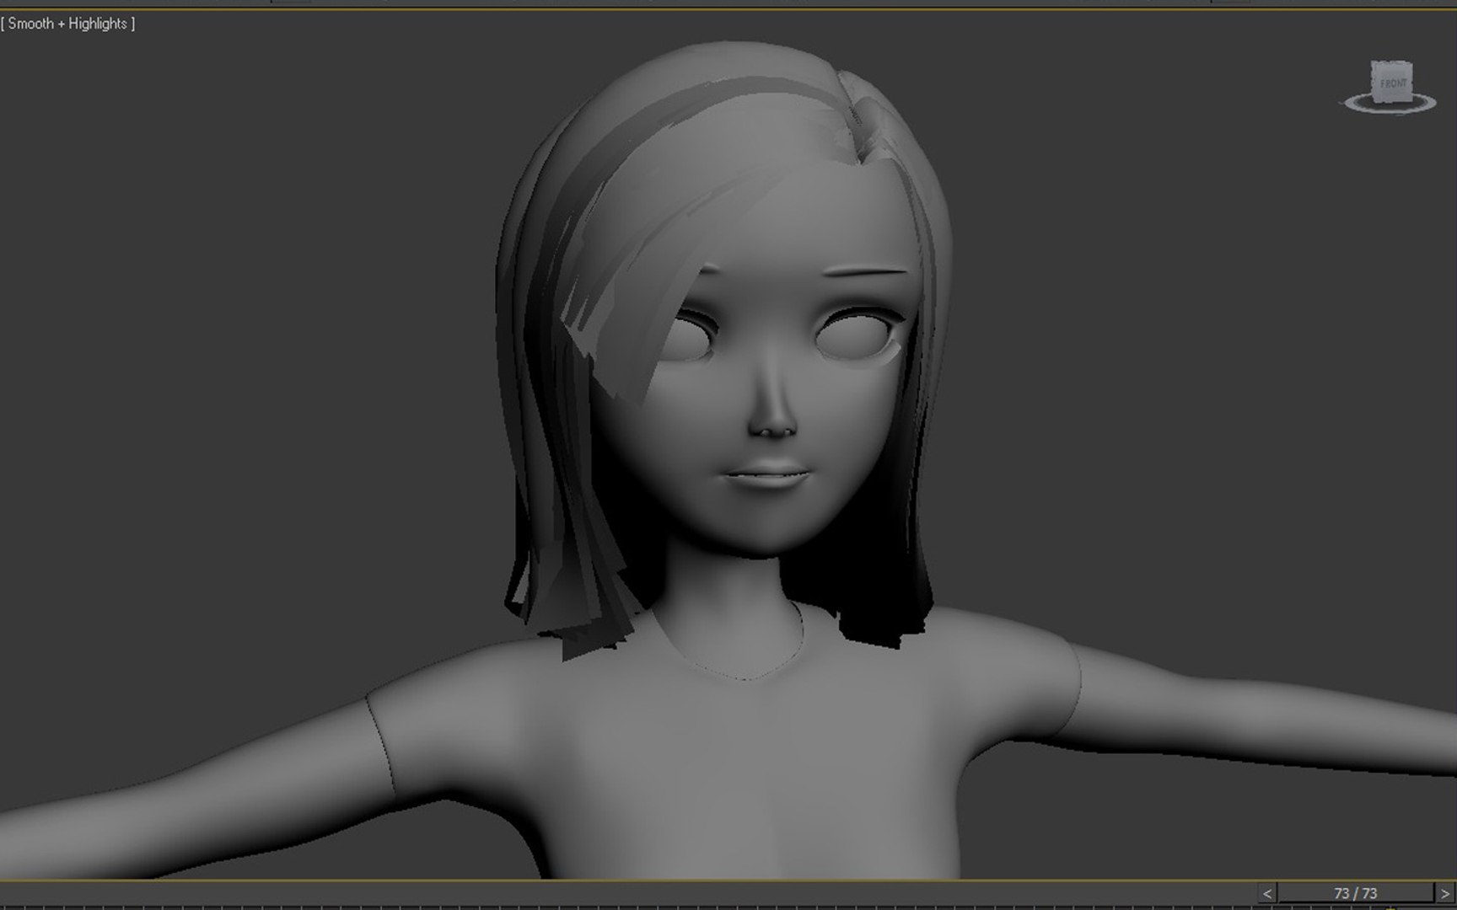Click the 73 / 73 time slider handle
The width and height of the screenshot is (1457, 910).
pos(1355,892)
